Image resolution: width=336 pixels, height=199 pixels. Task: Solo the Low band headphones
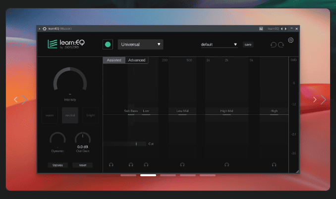point(146,165)
